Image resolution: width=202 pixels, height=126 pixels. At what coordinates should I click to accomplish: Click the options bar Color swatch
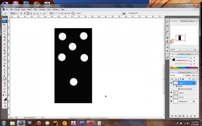click(83, 13)
